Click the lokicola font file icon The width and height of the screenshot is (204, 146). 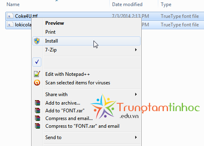[10, 24]
